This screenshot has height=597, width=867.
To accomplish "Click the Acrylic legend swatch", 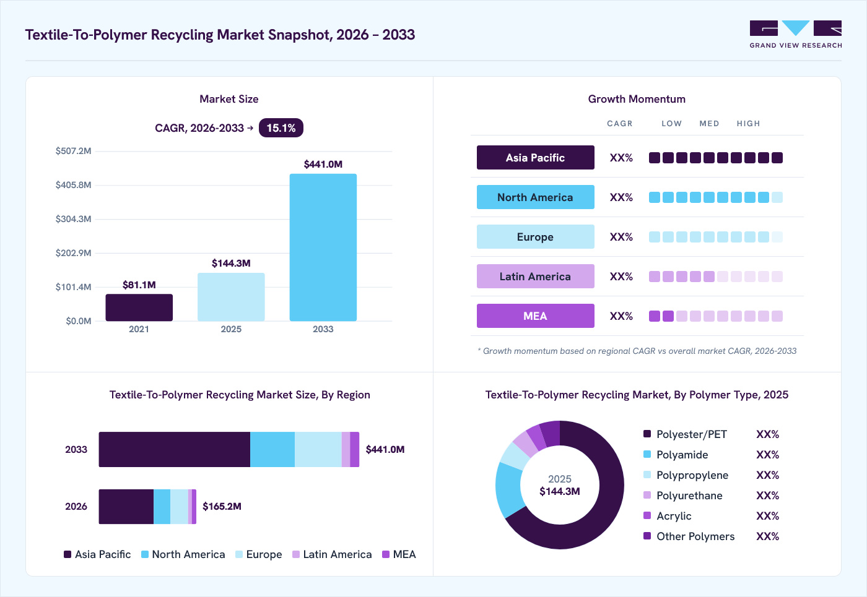I will pos(647,515).
